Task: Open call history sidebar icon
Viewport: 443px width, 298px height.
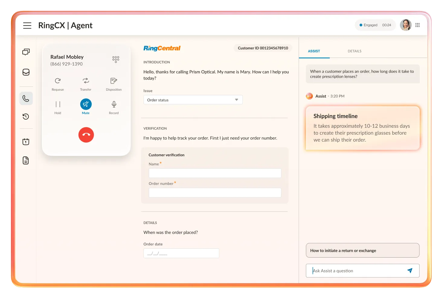Action: pos(26,117)
